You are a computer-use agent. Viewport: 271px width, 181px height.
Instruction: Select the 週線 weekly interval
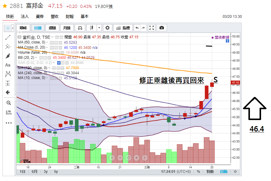(52, 28)
